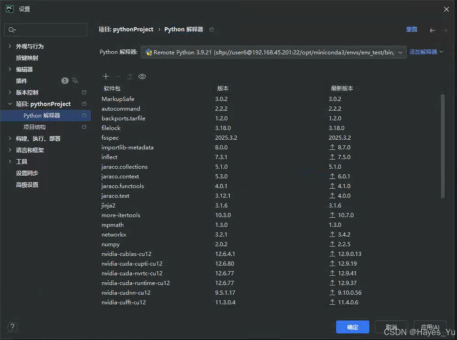Image resolution: width=457 pixels, height=340 pixels.
Task: Select the jinja2 package row
Action: [x=270, y=206]
